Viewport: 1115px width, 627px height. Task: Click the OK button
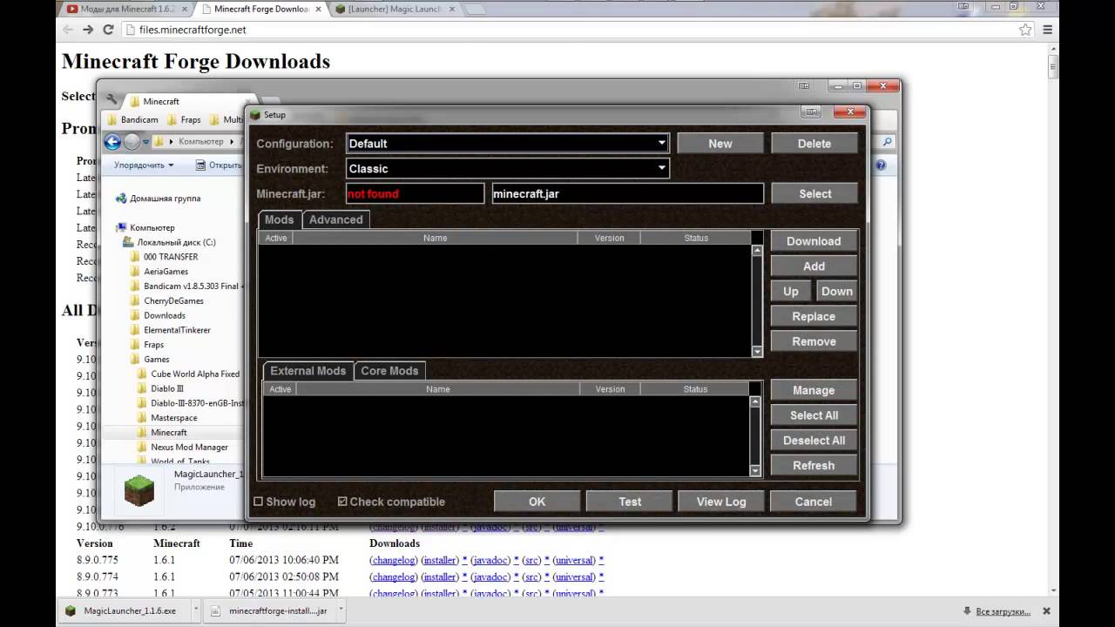click(537, 502)
